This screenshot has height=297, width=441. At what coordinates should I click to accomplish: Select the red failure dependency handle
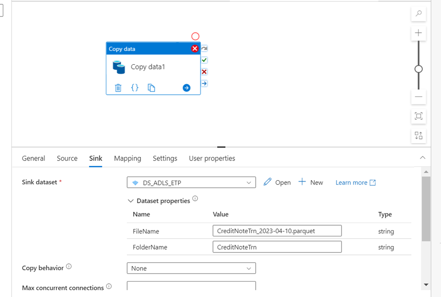[x=205, y=72]
